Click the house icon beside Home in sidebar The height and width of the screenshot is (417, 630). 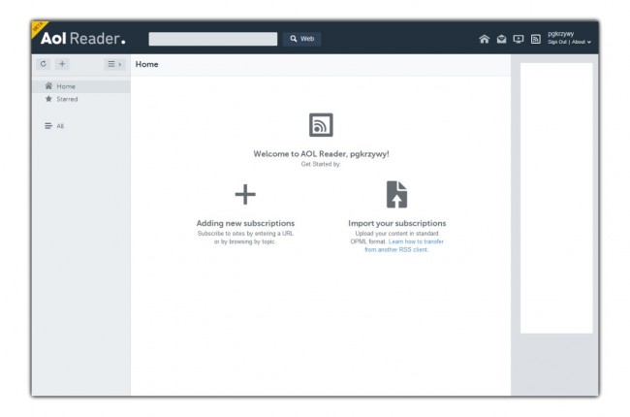coord(48,86)
